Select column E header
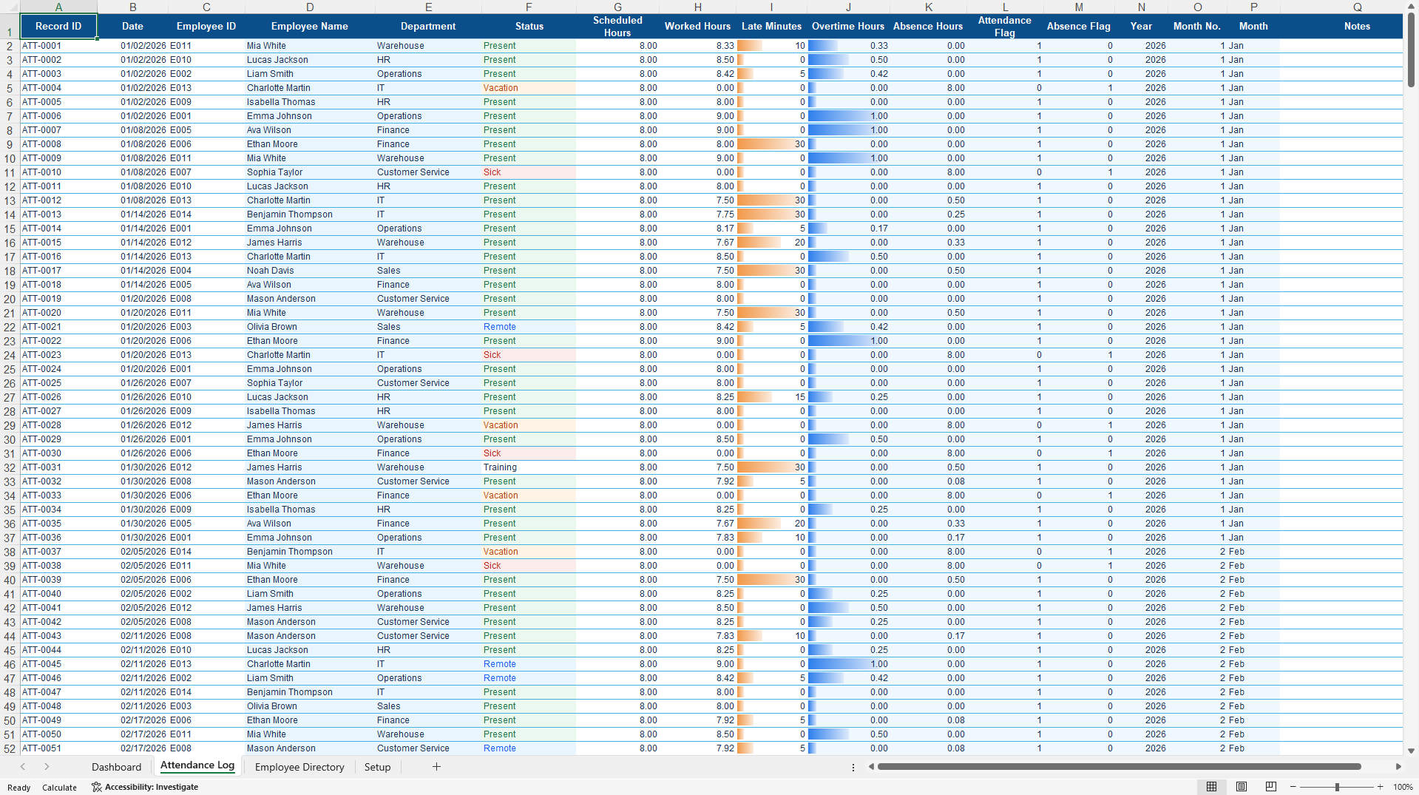 tap(428, 7)
